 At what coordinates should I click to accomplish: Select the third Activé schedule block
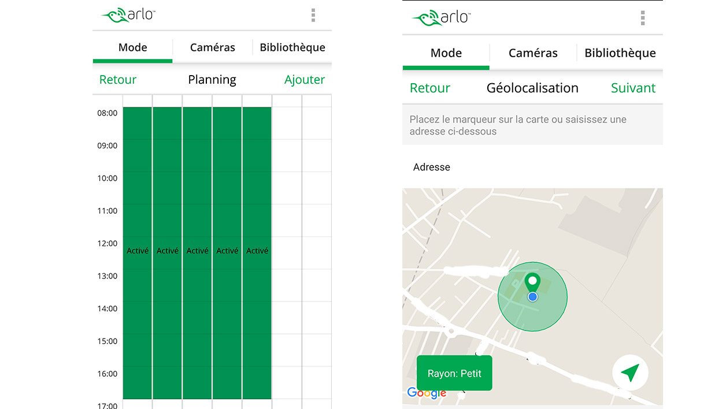point(198,251)
